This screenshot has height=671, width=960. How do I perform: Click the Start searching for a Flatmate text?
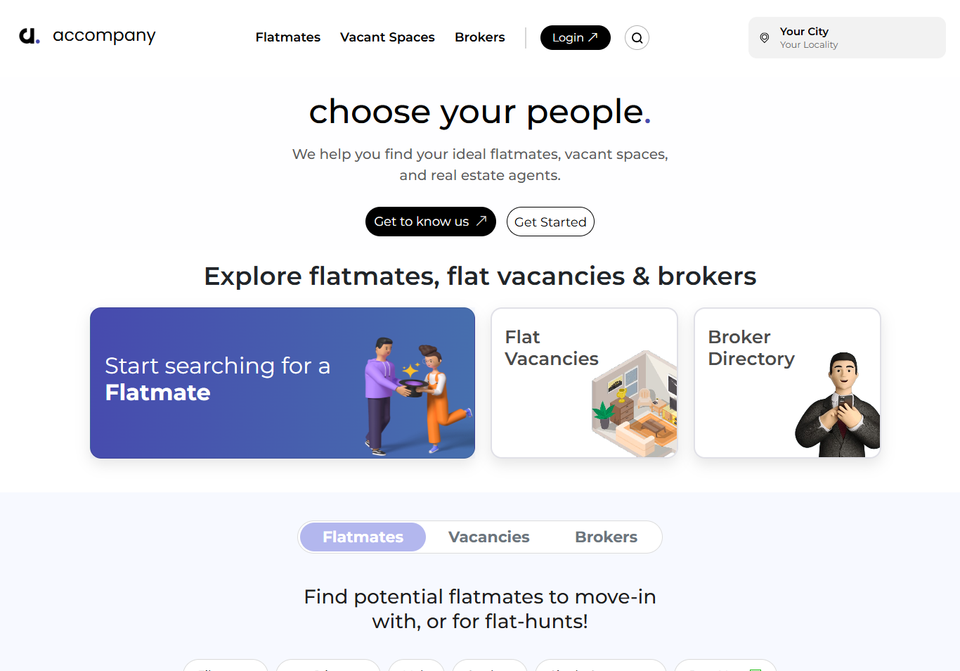(217, 379)
